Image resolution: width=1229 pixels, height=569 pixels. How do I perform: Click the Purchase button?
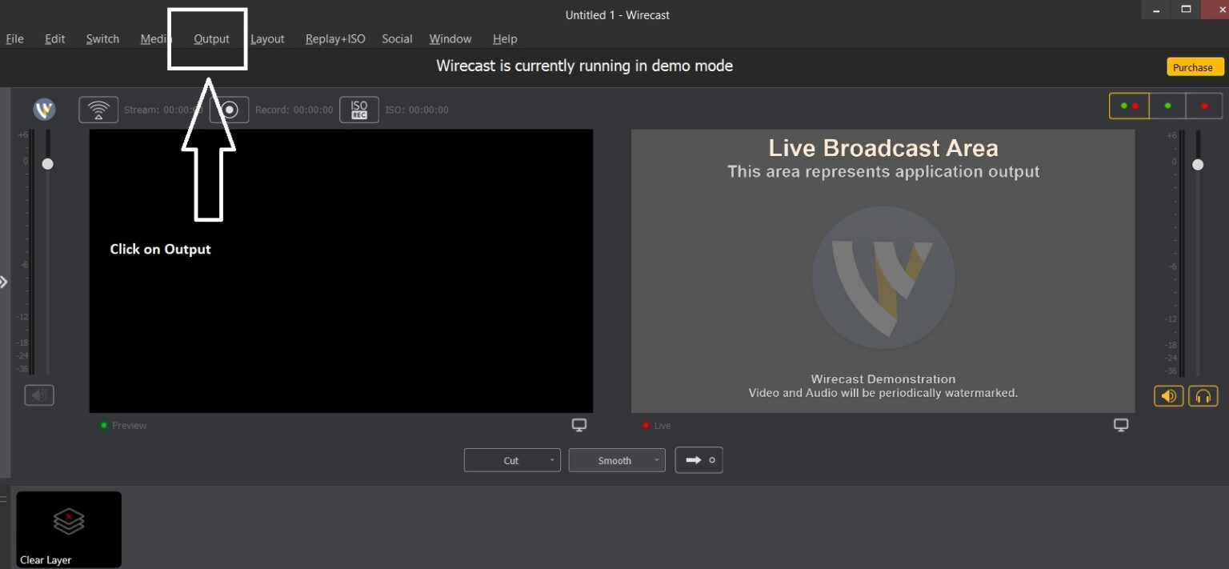(1192, 67)
